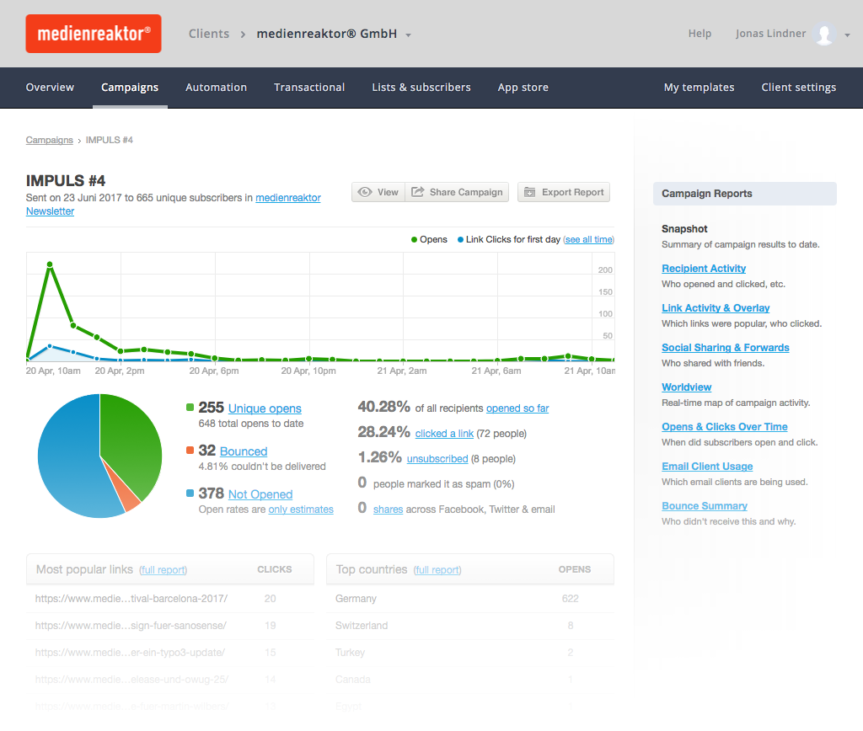Image resolution: width=863 pixels, height=731 pixels.
Task: Click the blue Link Clicks legend dot
Action: (x=460, y=239)
